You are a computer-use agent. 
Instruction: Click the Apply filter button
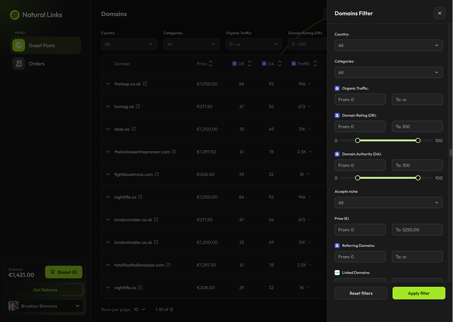pos(418,293)
